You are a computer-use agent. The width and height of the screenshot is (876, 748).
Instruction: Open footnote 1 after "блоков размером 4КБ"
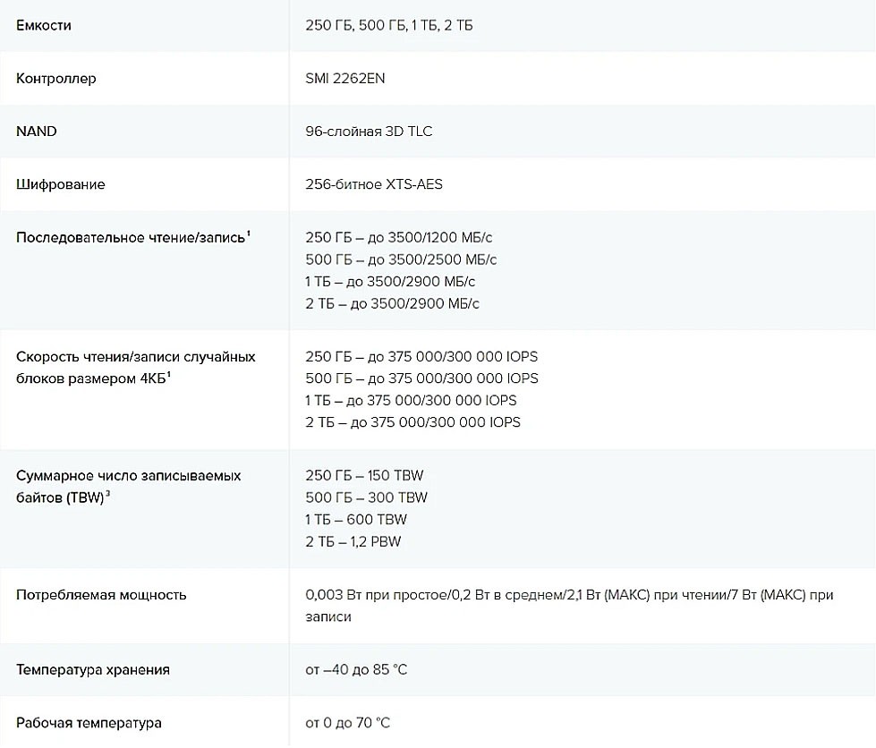[169, 375]
